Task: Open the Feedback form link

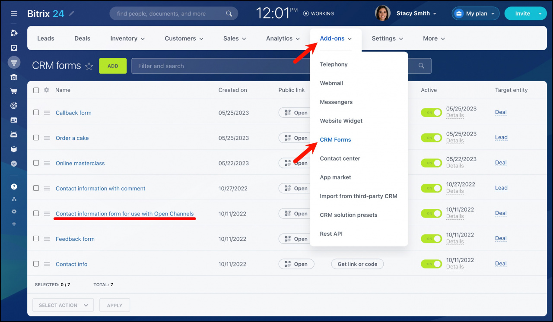Action: [75, 239]
